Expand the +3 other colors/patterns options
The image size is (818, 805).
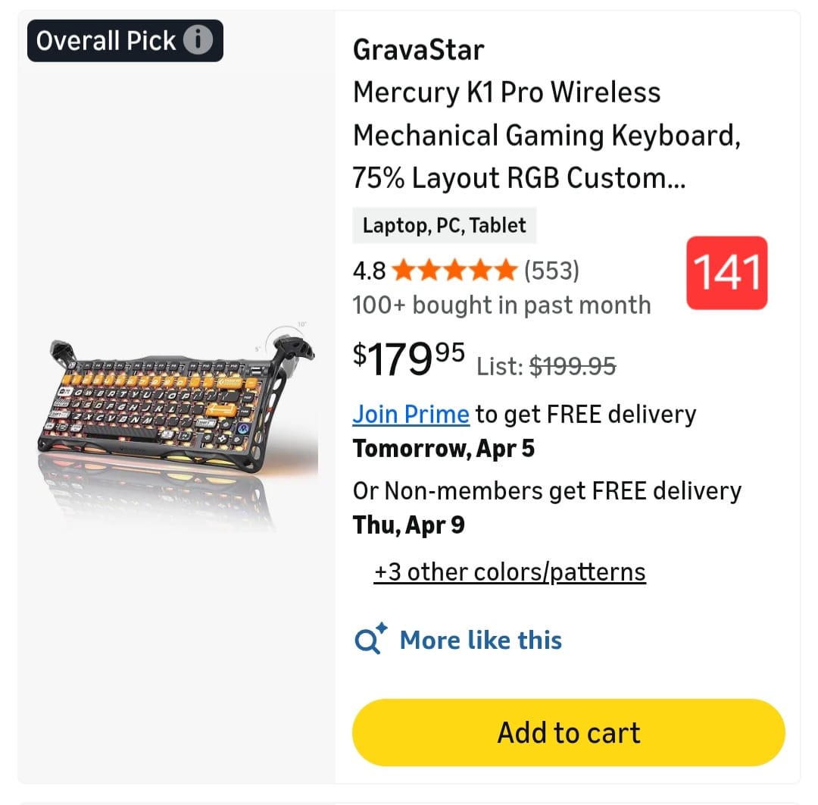[x=510, y=572]
